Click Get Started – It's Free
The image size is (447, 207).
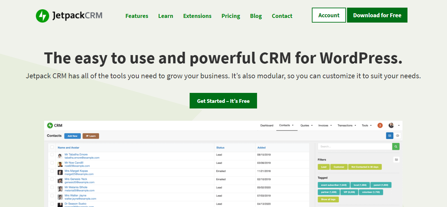click(223, 101)
